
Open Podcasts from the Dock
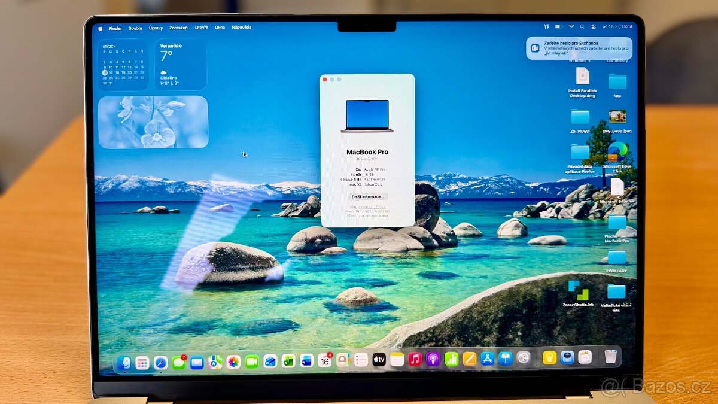coord(433,361)
